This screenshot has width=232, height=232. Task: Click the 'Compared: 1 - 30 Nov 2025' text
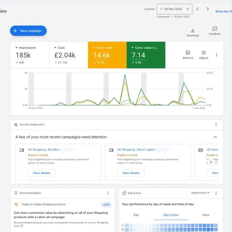click(173, 17)
